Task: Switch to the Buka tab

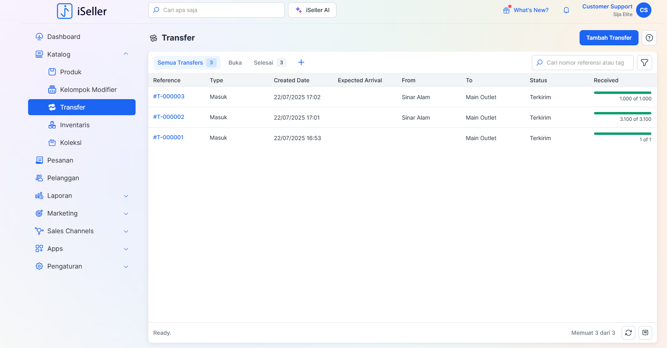Action: [x=235, y=63]
